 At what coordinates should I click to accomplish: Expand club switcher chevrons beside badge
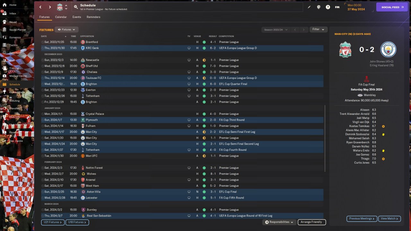point(66,7)
